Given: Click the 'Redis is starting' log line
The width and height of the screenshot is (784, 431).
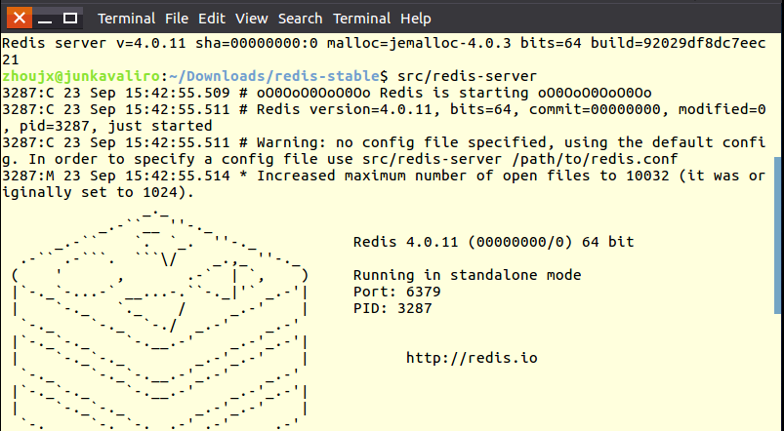Looking at the screenshot, I should click(327, 93).
